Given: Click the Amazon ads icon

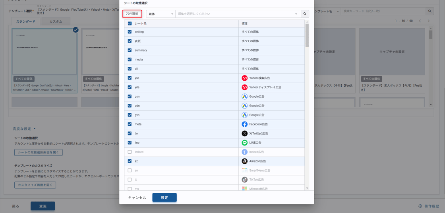Looking at the screenshot, I should click(x=244, y=161).
